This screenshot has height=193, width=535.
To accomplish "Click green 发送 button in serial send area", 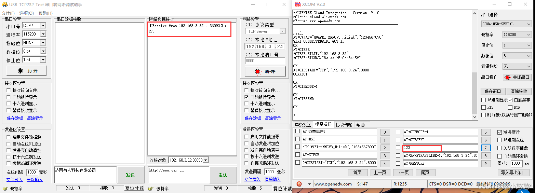I will (x=130, y=175).
